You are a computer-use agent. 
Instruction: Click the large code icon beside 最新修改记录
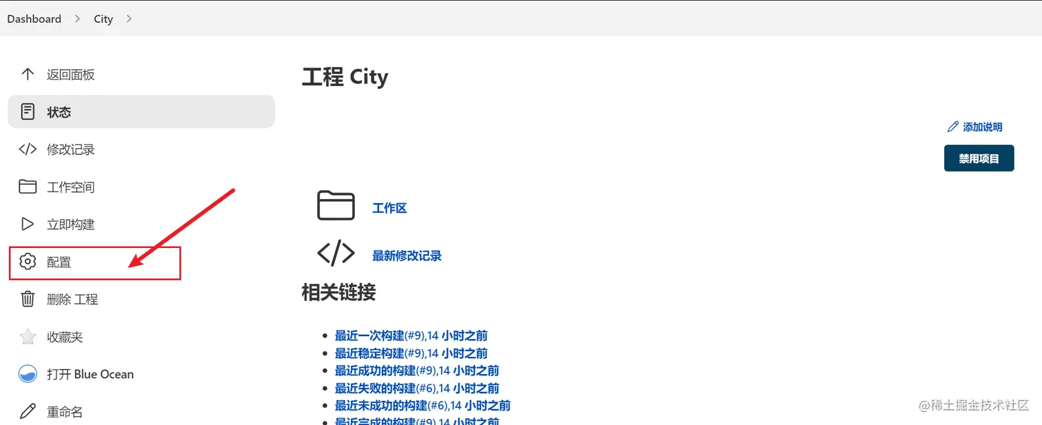(x=336, y=253)
